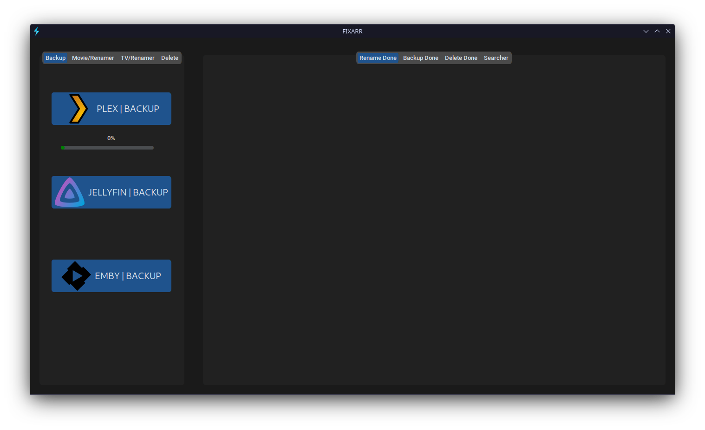Start the PLEX | BACKUP button
Viewport: 705px width, 430px height.
(111, 109)
